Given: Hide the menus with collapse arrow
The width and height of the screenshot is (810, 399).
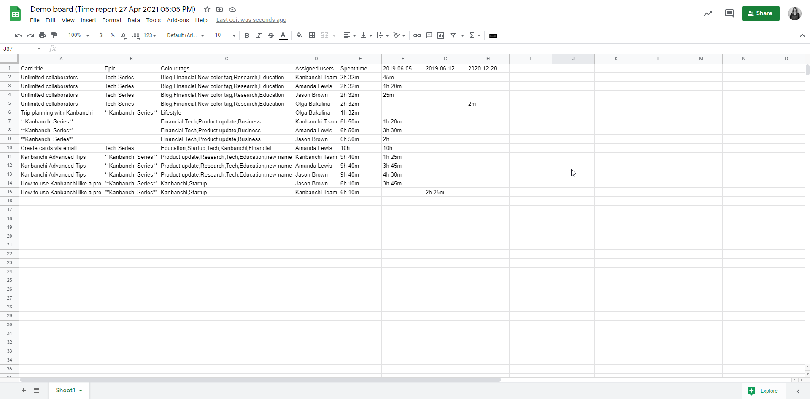Looking at the screenshot, I should point(802,35).
